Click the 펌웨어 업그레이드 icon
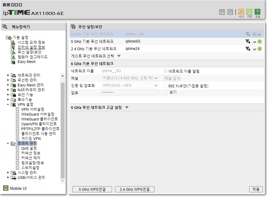 [x=13, y=57]
